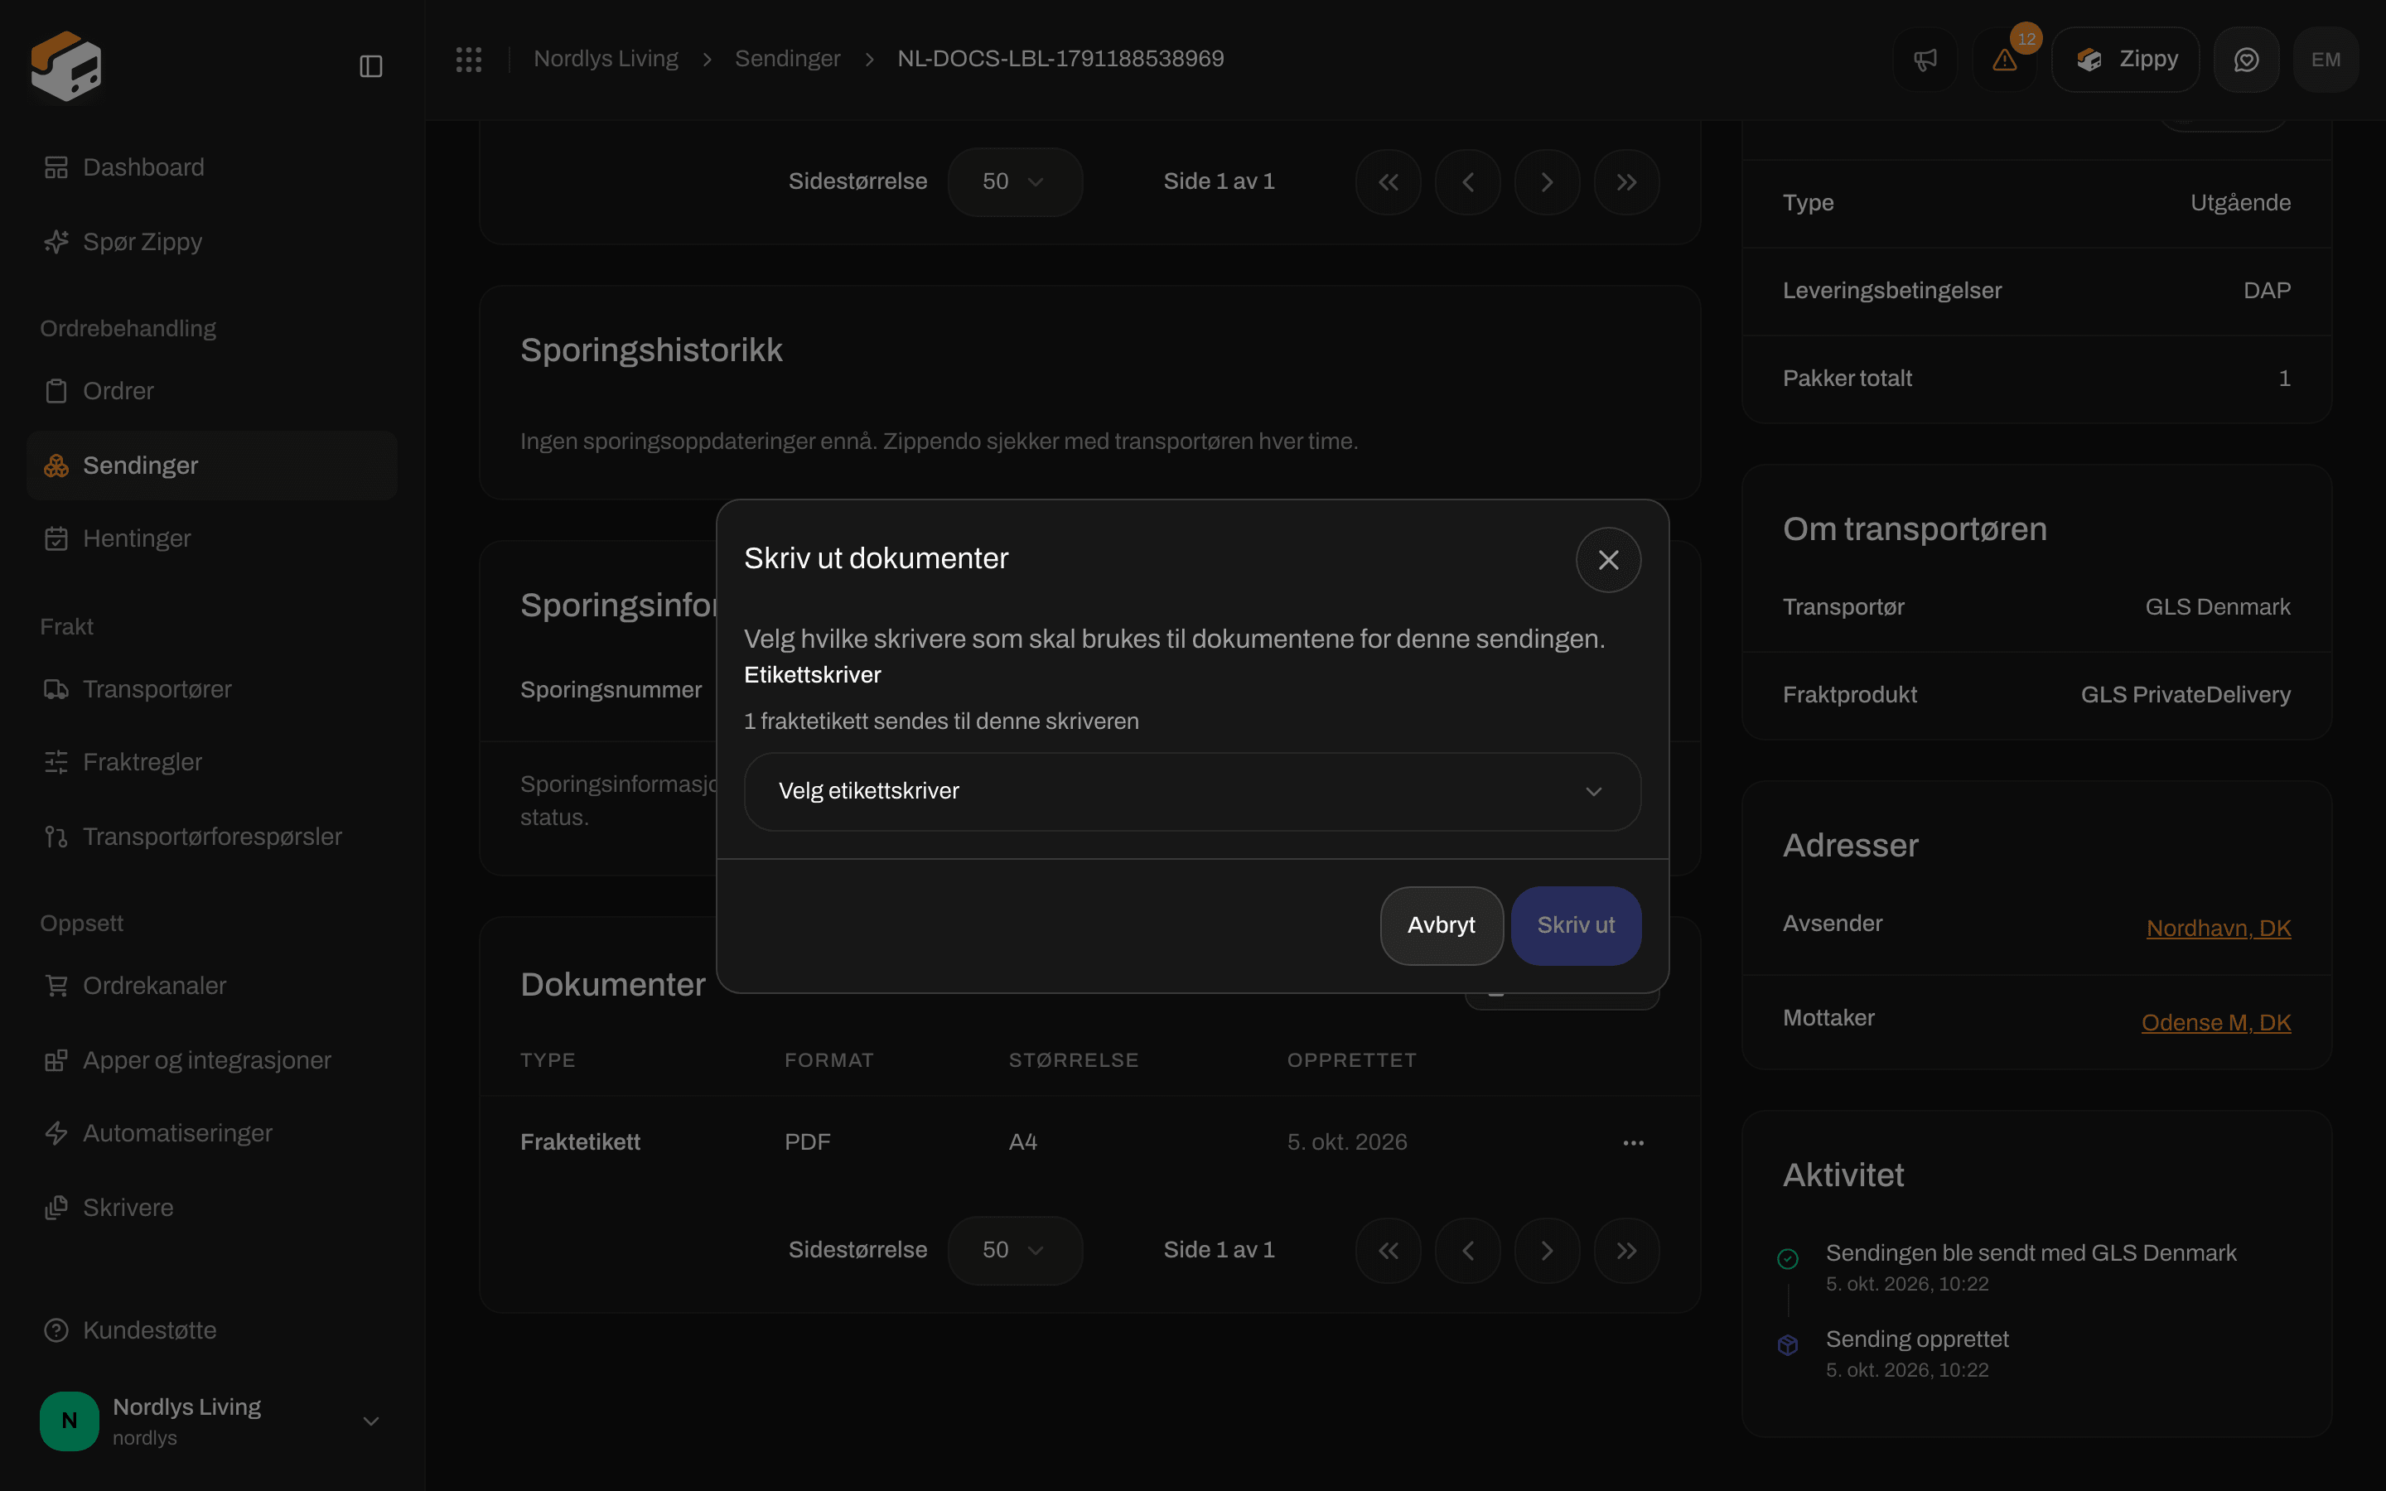Click the Skriv ut button

point(1576,926)
